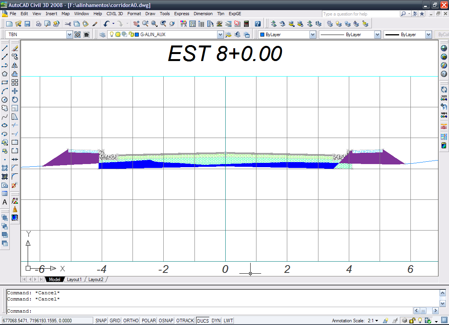Click the coordinates readout in status bar

pyautogui.click(x=47, y=320)
